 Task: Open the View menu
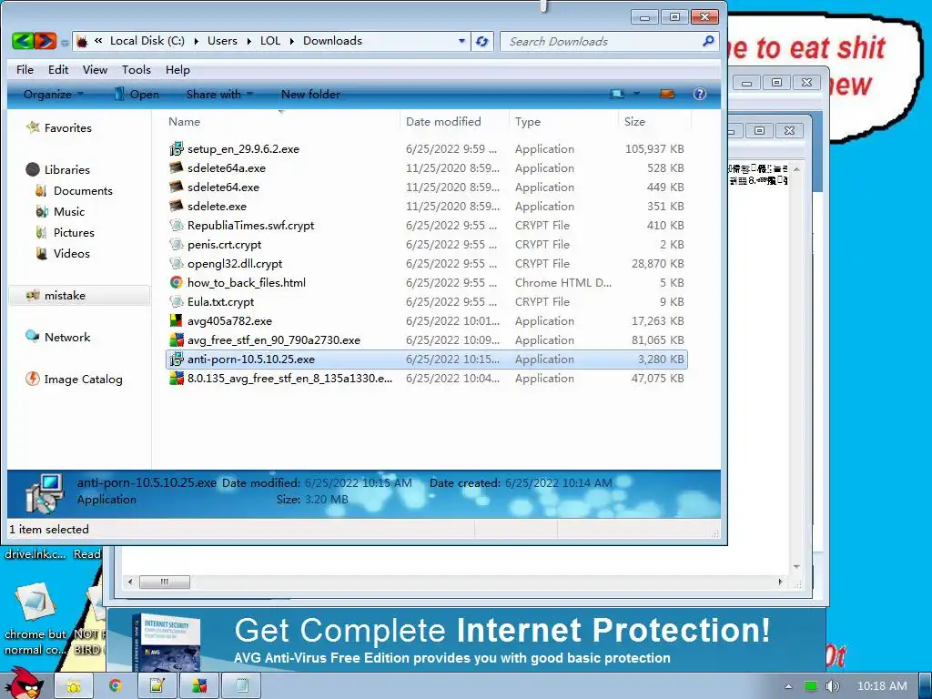tap(95, 69)
